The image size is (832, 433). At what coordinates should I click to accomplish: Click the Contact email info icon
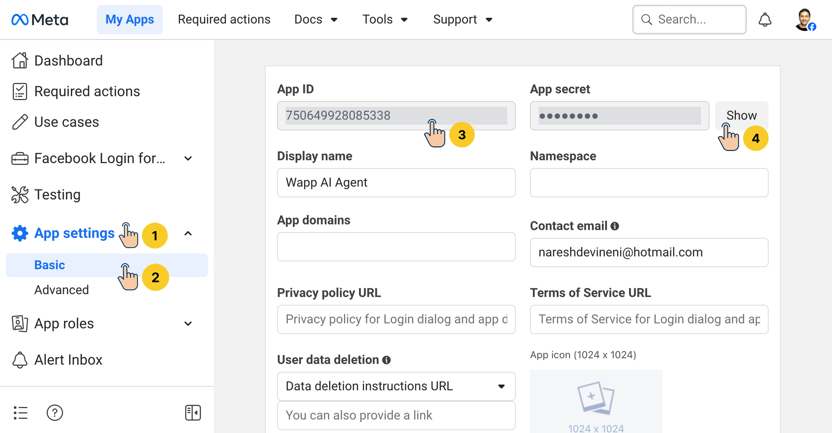615,226
